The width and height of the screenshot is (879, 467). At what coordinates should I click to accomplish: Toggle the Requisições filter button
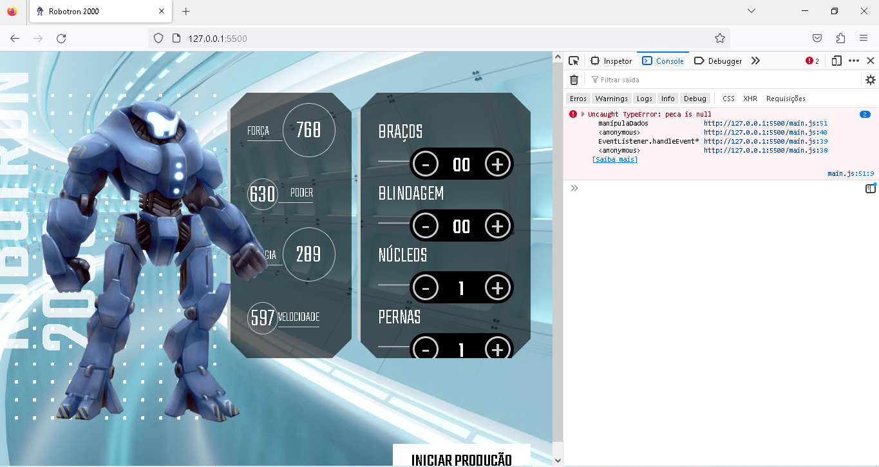tap(786, 99)
